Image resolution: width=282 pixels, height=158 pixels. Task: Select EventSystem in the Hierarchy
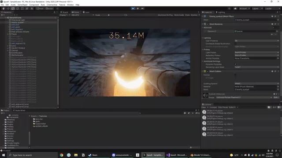point(17,53)
